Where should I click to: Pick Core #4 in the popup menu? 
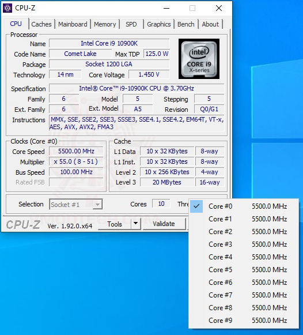[244, 257]
